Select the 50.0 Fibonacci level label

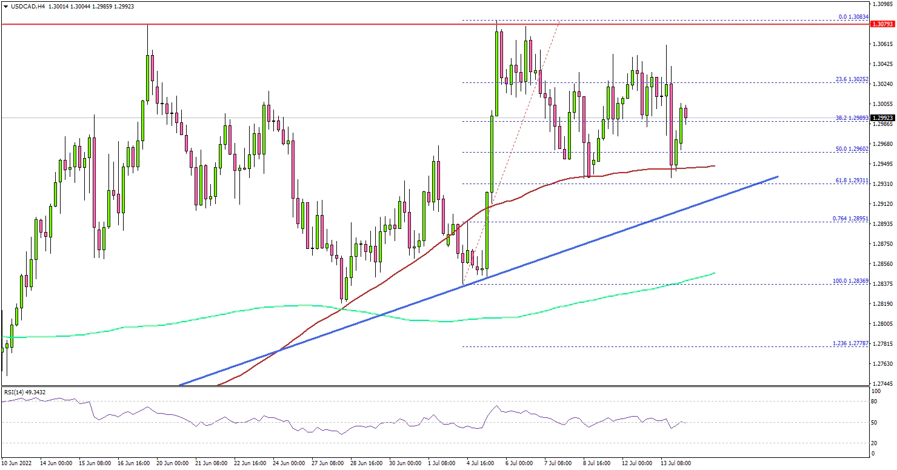(x=852, y=148)
